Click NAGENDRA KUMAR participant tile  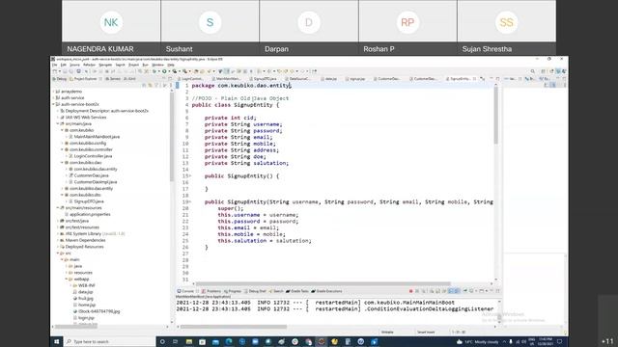[111, 28]
